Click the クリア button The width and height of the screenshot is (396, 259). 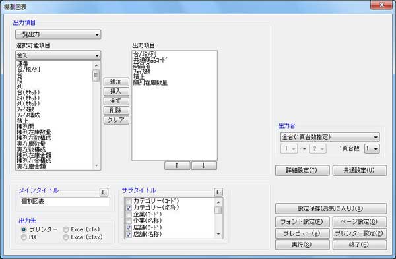[x=116, y=120]
